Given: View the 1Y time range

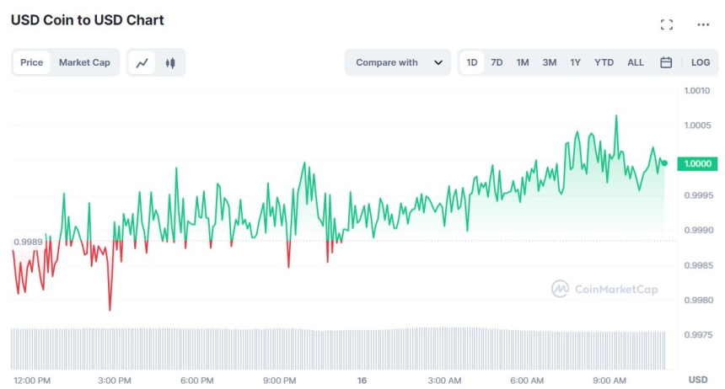Looking at the screenshot, I should tap(575, 62).
